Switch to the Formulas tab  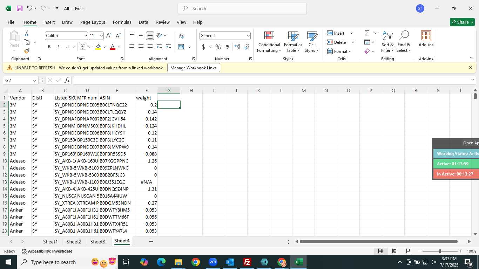(122, 22)
